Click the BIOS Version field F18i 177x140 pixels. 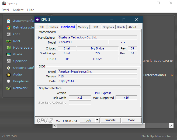pos(98,76)
